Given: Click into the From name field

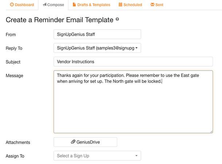Looking at the screenshot, I should coord(97,34).
